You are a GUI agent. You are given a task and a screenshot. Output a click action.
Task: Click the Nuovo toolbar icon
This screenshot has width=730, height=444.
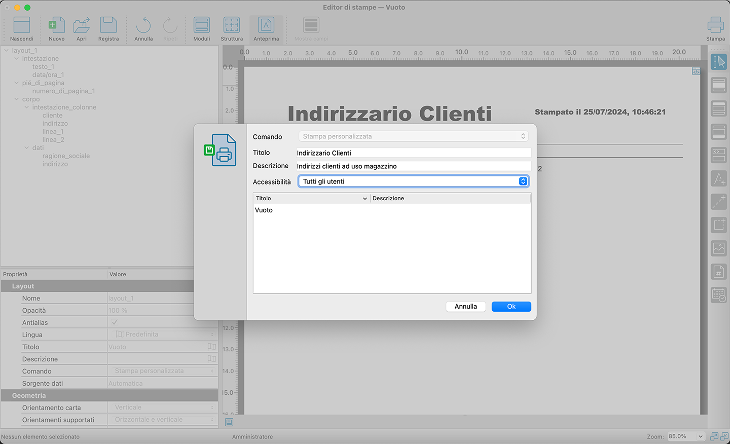pos(56,28)
